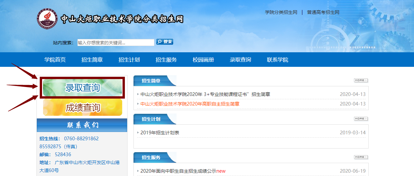This screenshot has width=414, height=176.
Task: Click postal code 528436
Action: pos(63,154)
